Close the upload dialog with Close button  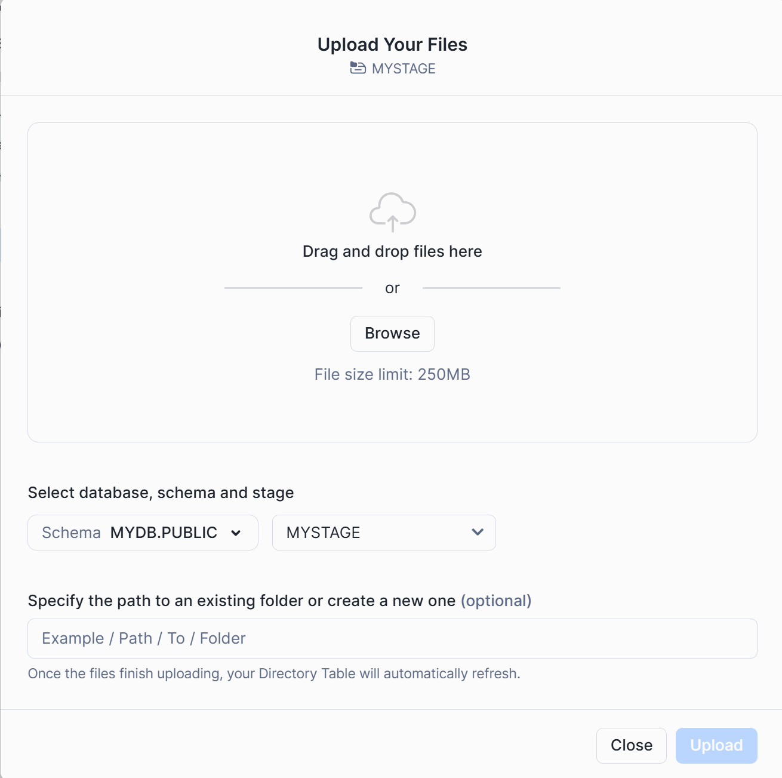(x=631, y=745)
